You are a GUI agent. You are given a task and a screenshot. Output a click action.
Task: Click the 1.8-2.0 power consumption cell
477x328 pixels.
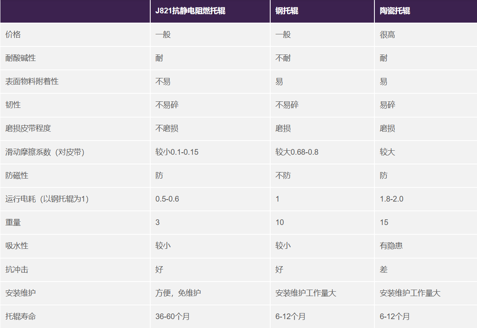(x=391, y=199)
